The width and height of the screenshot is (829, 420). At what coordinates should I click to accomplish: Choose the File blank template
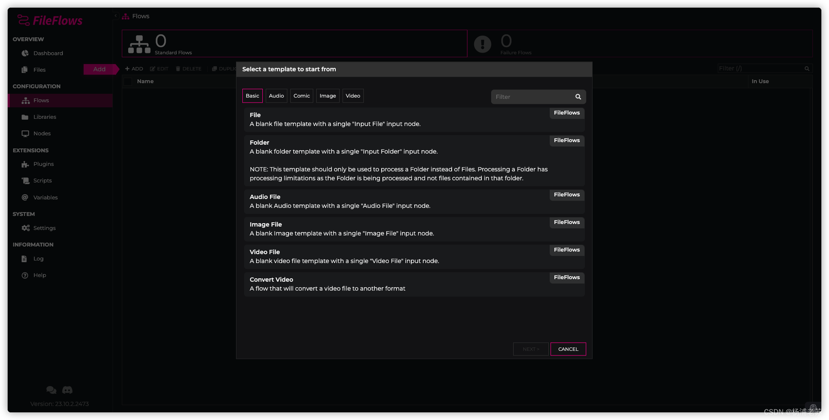tap(414, 120)
